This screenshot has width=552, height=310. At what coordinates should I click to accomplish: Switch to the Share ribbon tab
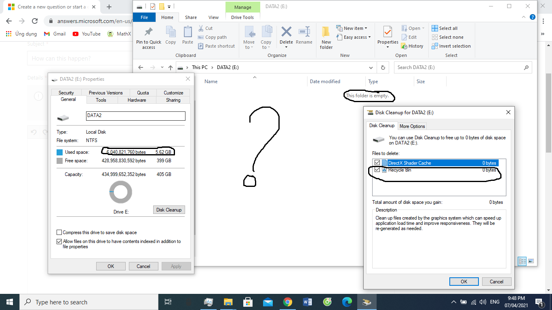coord(191,17)
